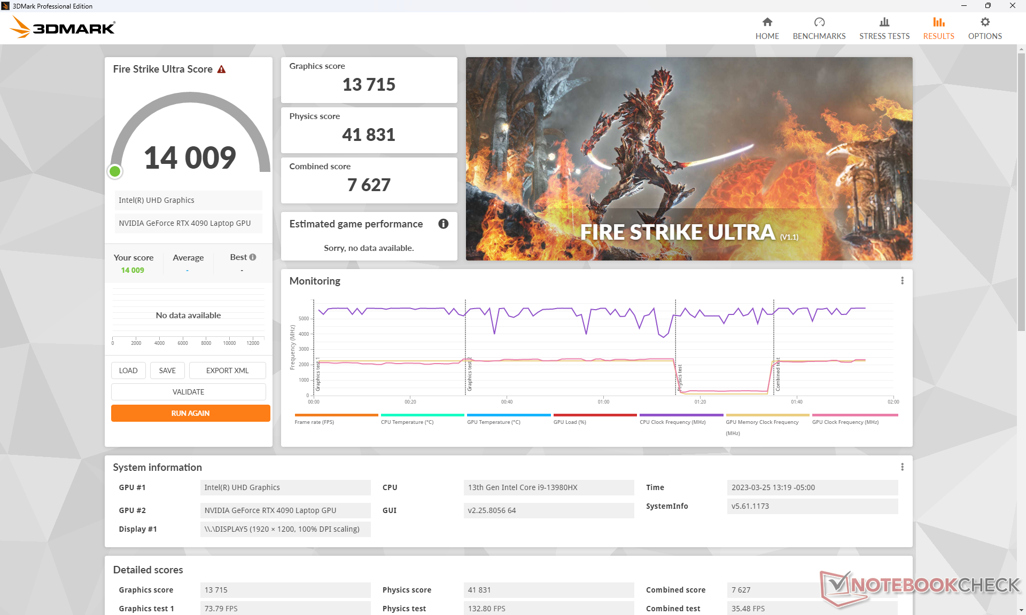The height and width of the screenshot is (615, 1026).
Task: Click the CPU Clock Frequency purple swatch
Action: [681, 415]
